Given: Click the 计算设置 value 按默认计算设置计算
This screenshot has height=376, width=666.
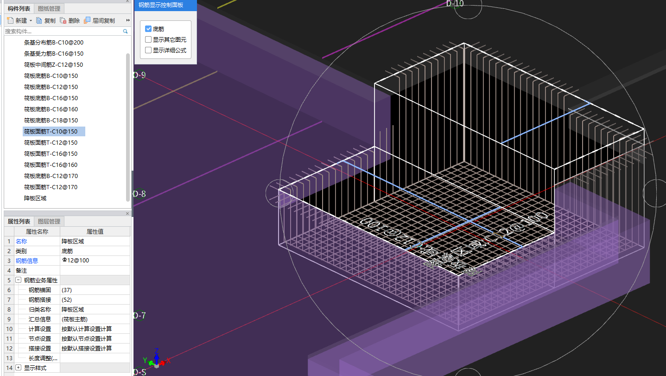Looking at the screenshot, I should click(95, 329).
